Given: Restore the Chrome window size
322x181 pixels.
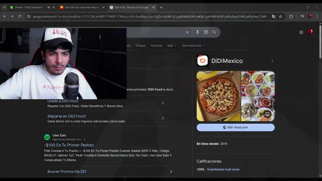Looking at the screenshot, I should click(x=307, y=7).
